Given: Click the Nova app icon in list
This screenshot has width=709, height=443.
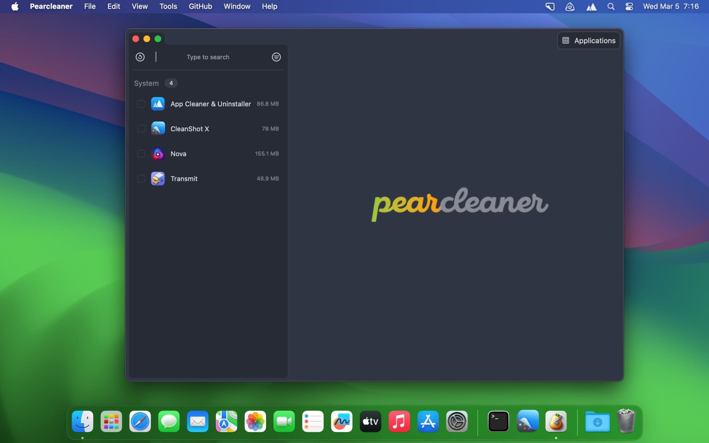Looking at the screenshot, I should click(x=158, y=154).
